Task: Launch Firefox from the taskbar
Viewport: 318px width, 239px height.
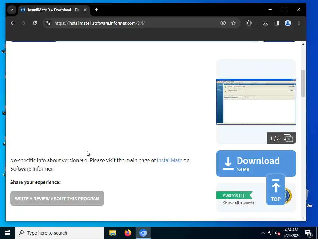Action: pyautogui.click(x=128, y=233)
